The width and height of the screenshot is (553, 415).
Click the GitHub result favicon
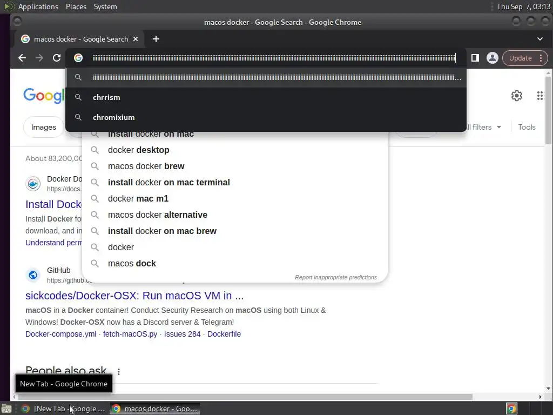(33, 275)
